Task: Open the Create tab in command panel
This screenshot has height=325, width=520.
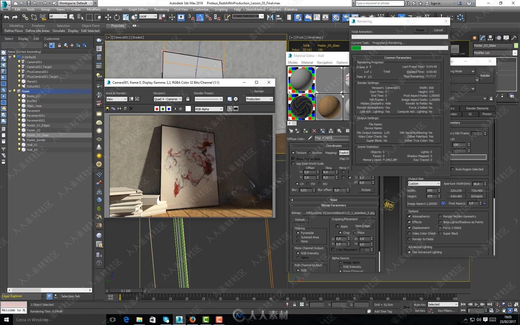Action: [x=475, y=38]
